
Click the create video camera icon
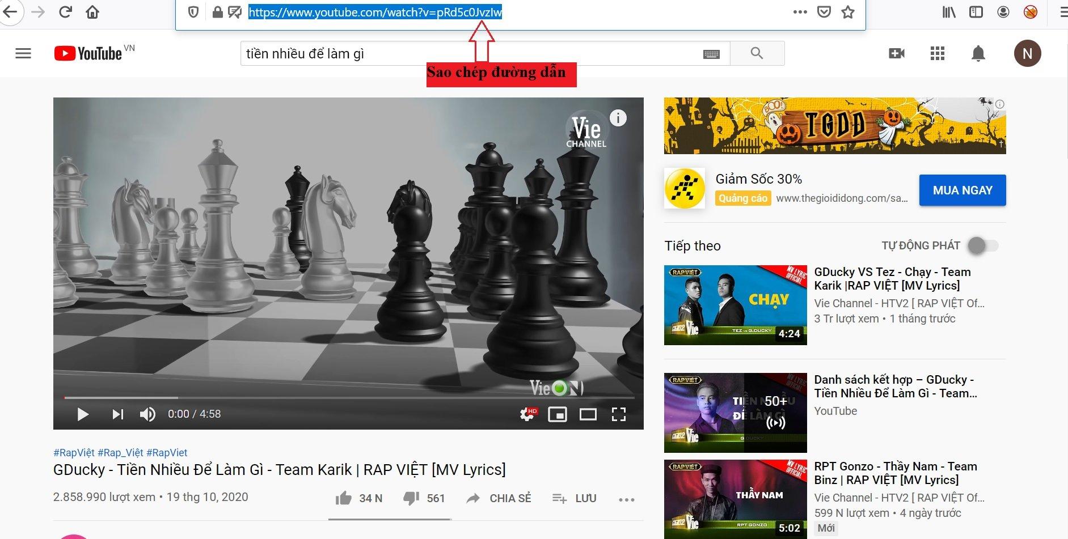[x=897, y=54]
